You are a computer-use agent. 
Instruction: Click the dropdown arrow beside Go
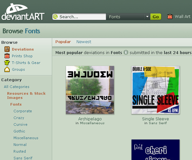147,17
